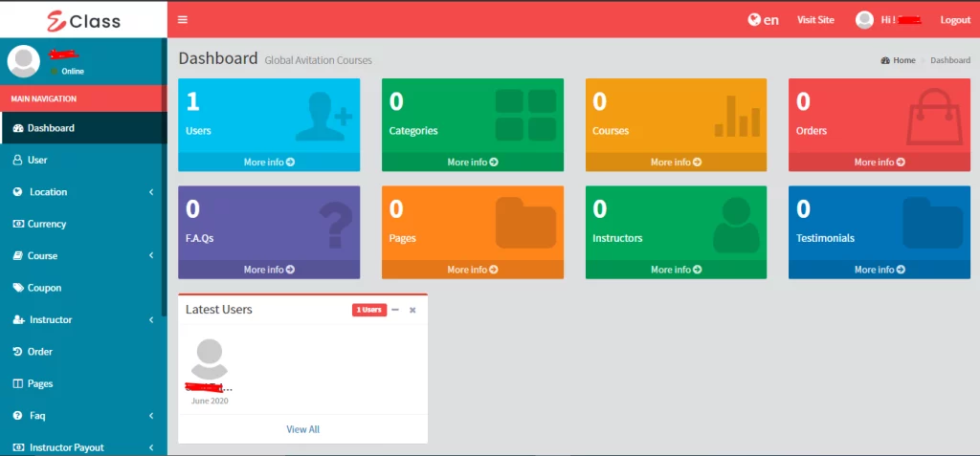Click the 'Latest Users' panel title
Image resolution: width=980 pixels, height=456 pixels.
pyautogui.click(x=219, y=309)
